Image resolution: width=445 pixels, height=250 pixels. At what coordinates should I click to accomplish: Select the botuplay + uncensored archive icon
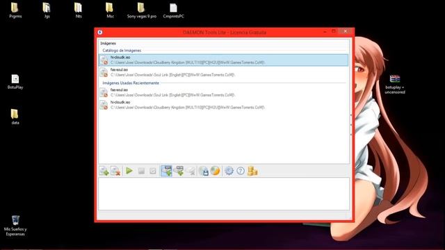395,84
